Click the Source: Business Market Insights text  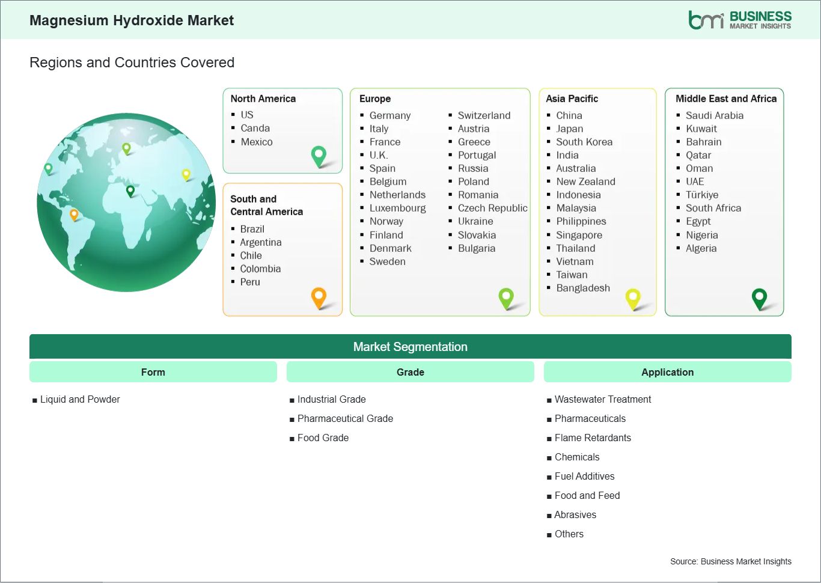[x=731, y=561]
